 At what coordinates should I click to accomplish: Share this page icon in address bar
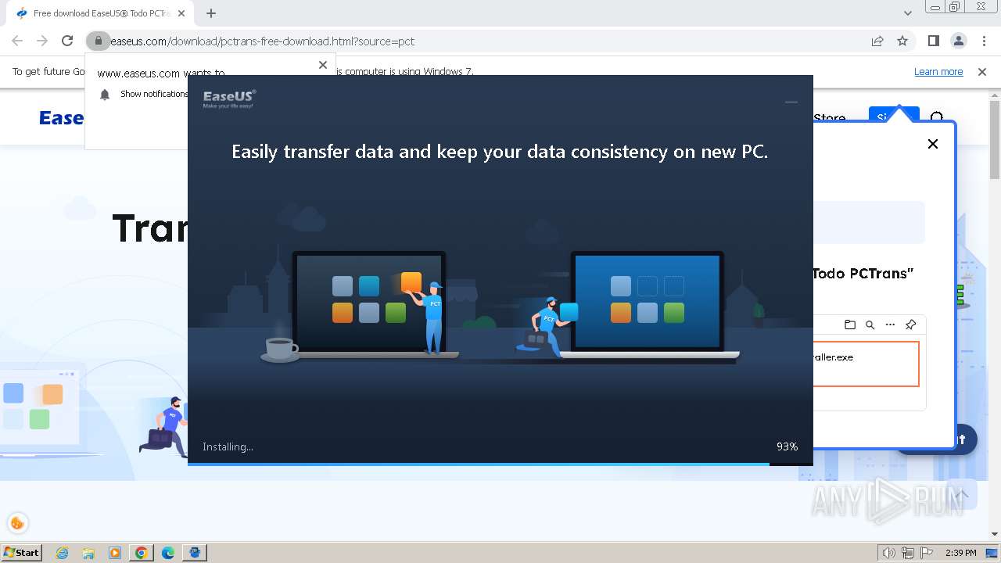coord(877,41)
